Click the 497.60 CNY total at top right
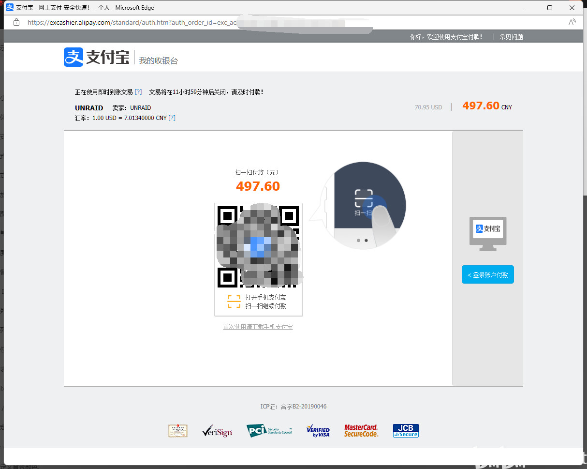 [487, 106]
